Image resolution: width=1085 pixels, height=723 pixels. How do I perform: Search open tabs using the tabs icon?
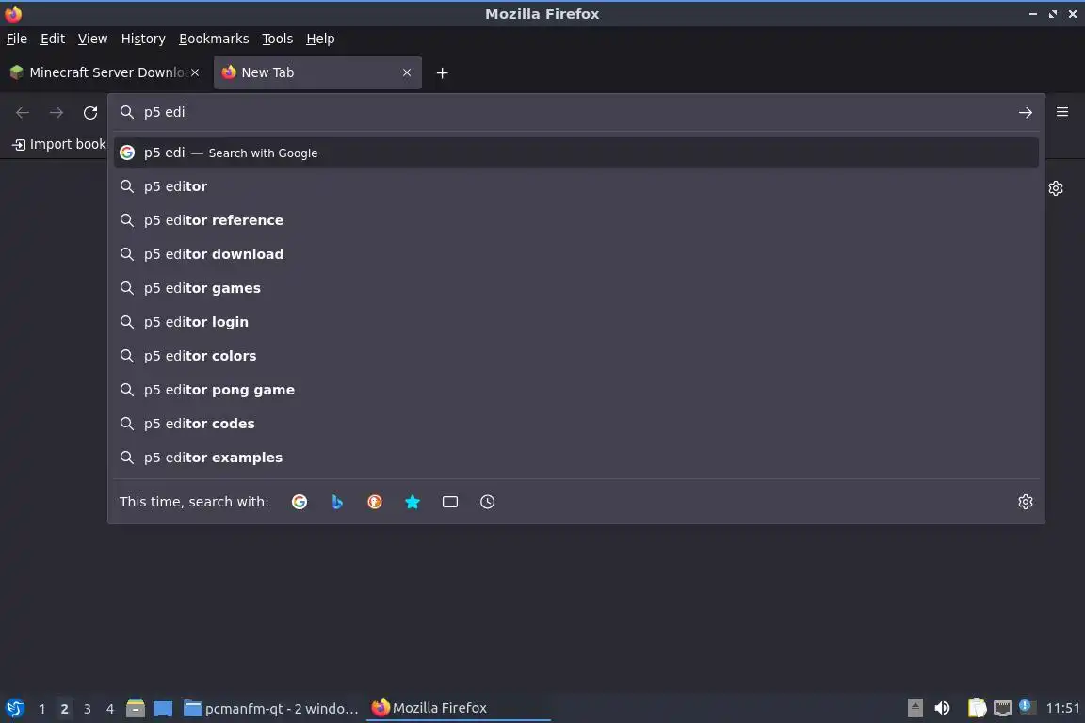(x=450, y=502)
